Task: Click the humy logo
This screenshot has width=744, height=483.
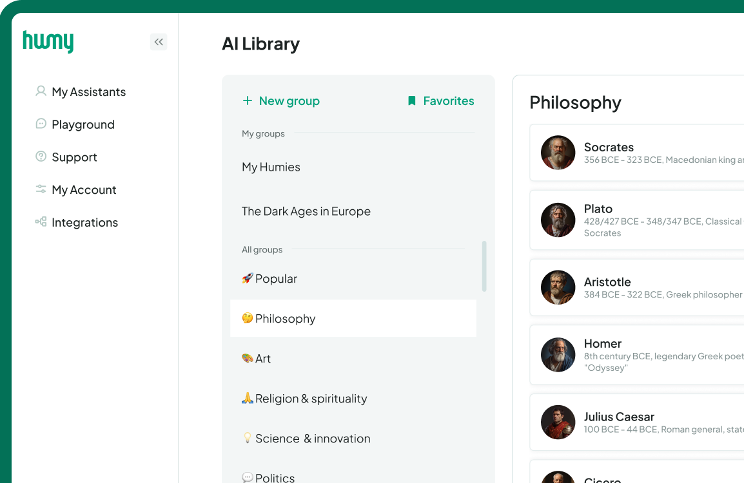Action: [48, 41]
